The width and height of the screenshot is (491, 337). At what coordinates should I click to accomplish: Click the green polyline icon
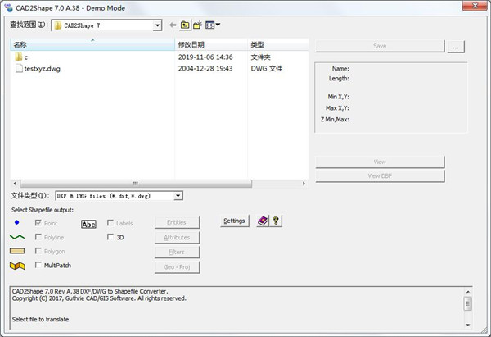pyautogui.click(x=17, y=237)
